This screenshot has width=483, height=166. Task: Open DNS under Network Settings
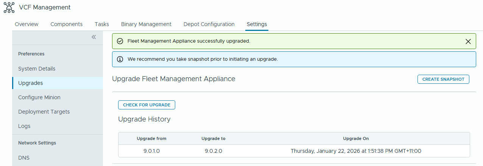tap(23, 158)
